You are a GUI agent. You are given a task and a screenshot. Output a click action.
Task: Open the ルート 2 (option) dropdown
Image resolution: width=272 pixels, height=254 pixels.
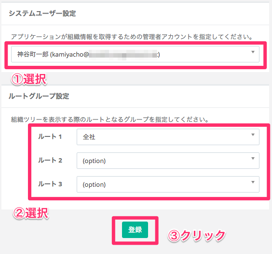[x=168, y=161]
